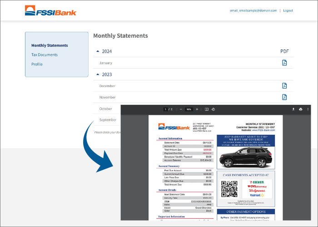Collapse the 2024 statements section

tap(98, 51)
